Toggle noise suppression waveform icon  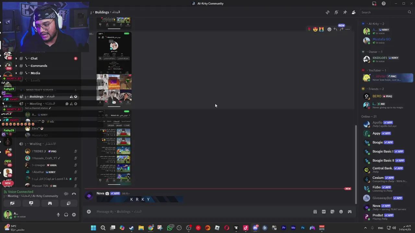pos(66,194)
